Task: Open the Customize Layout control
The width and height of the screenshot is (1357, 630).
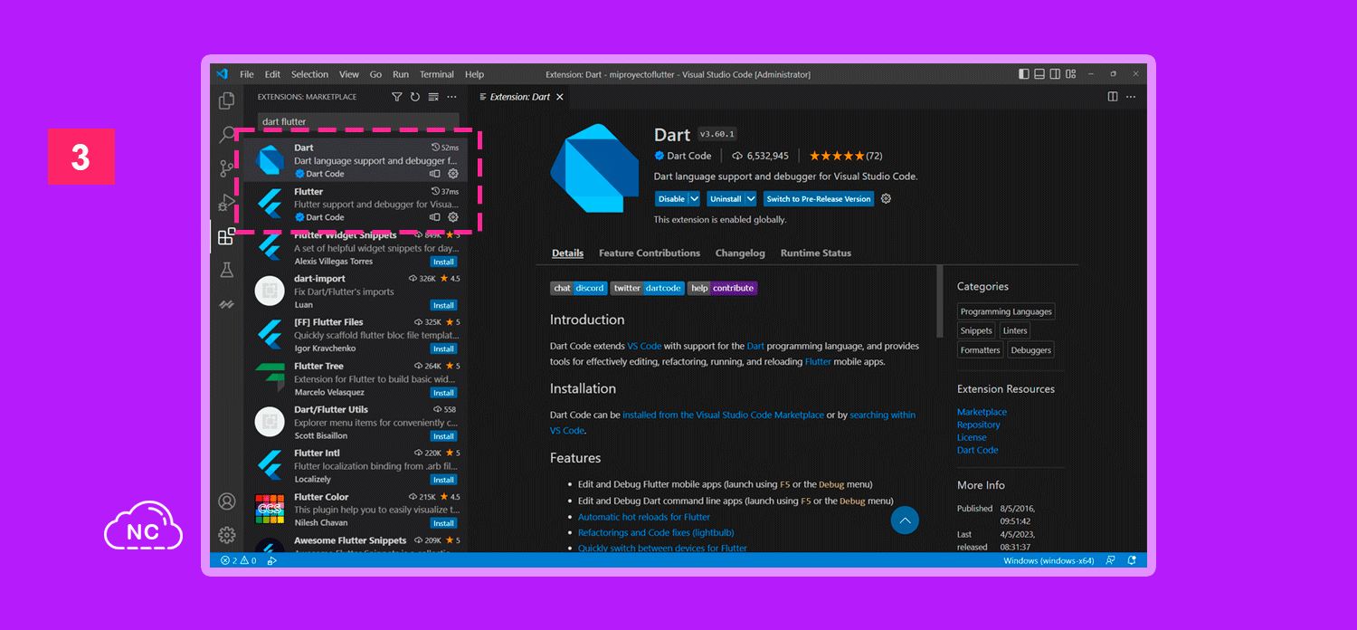Action: (x=1070, y=74)
